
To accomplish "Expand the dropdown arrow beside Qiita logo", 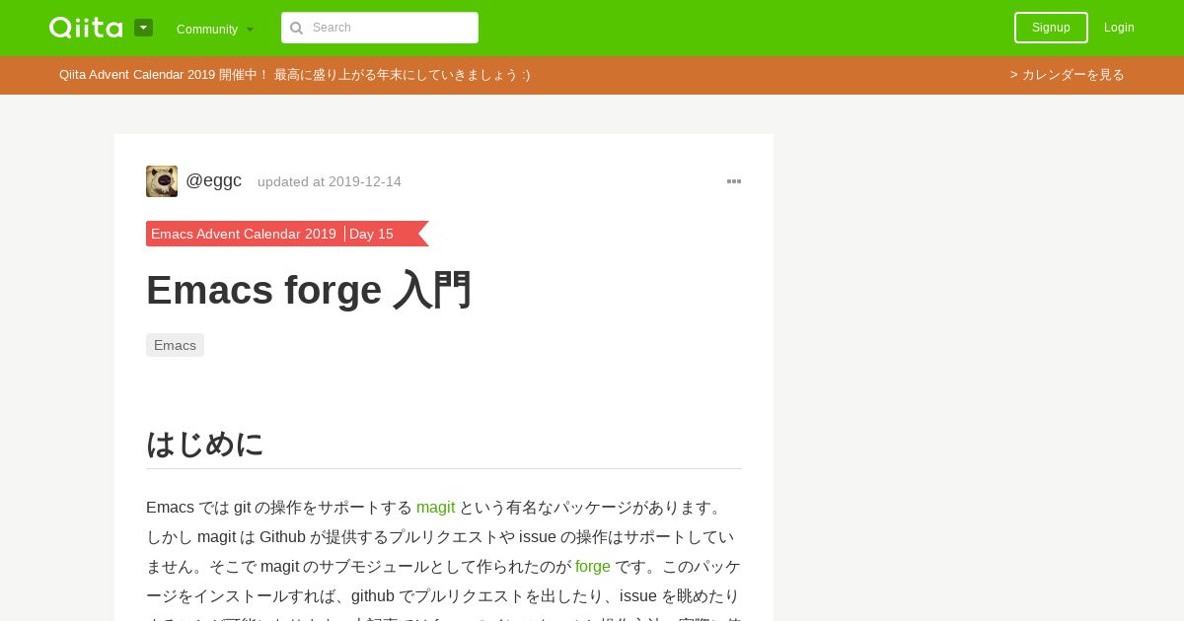I will point(143,28).
